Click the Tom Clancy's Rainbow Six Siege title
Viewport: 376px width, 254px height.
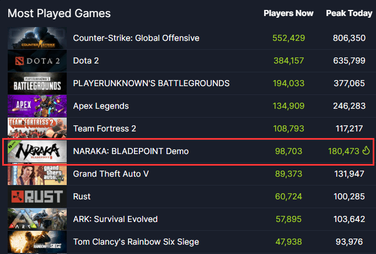click(136, 242)
